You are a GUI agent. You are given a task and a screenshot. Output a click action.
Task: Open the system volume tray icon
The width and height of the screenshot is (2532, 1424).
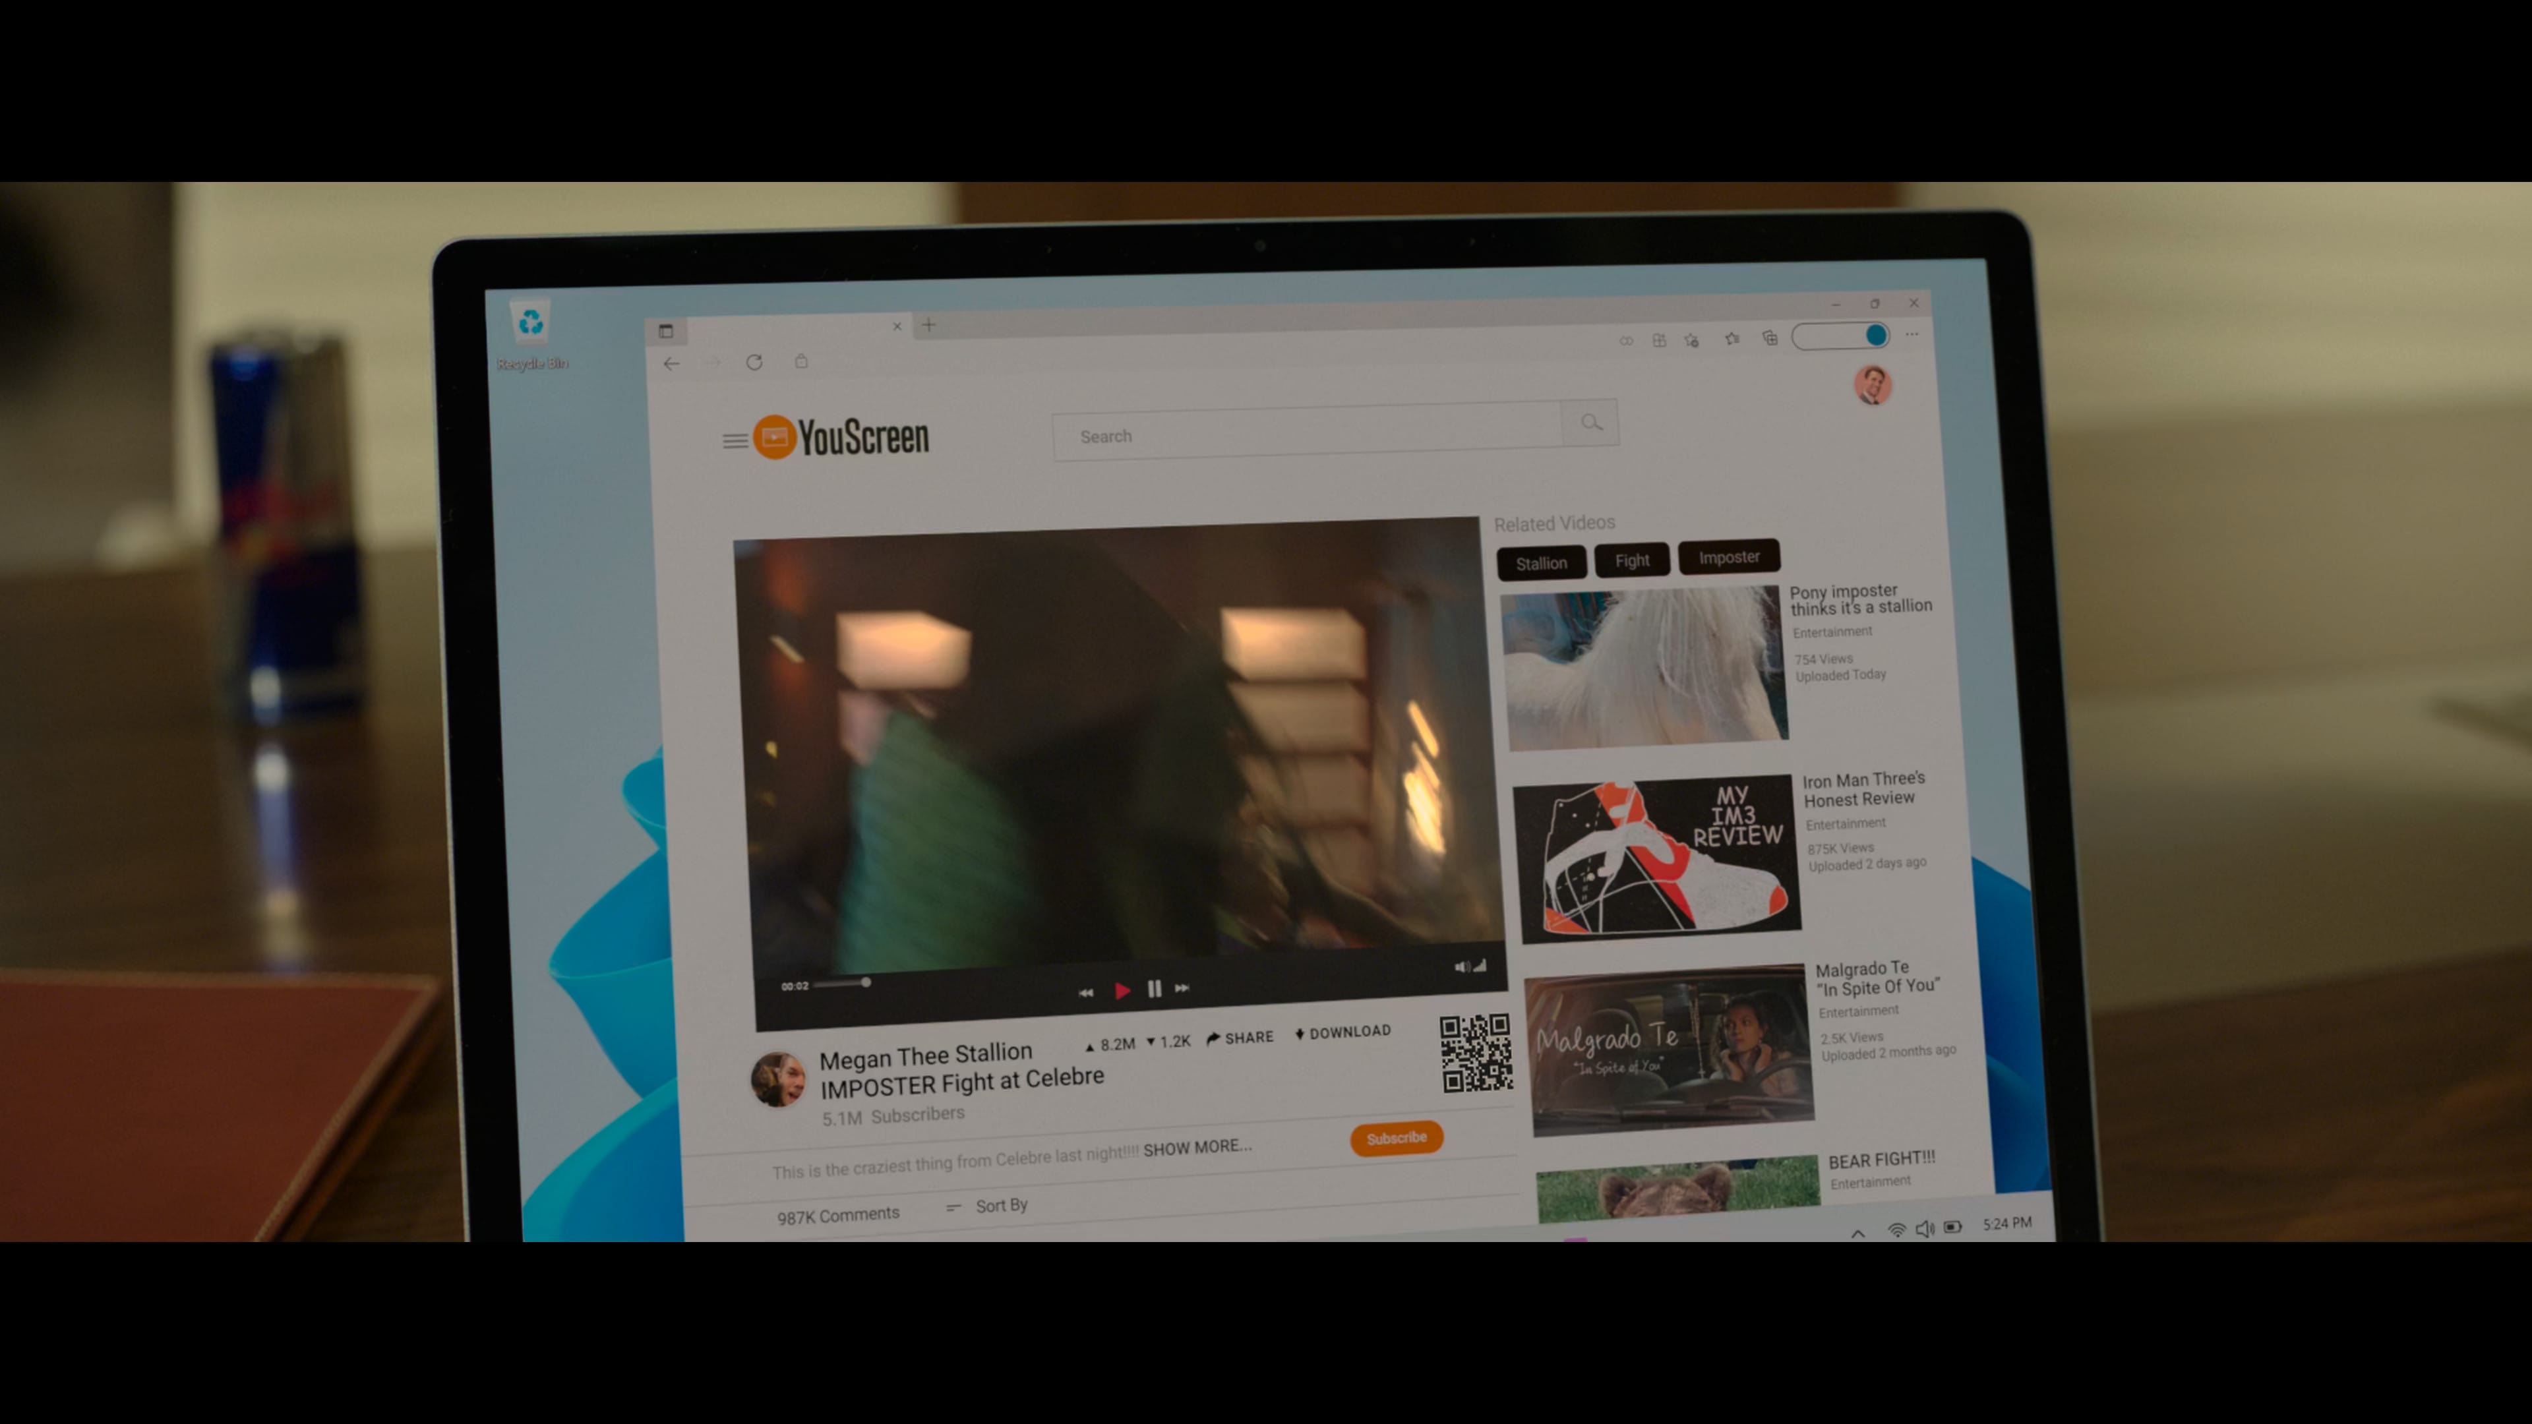(x=1925, y=1228)
